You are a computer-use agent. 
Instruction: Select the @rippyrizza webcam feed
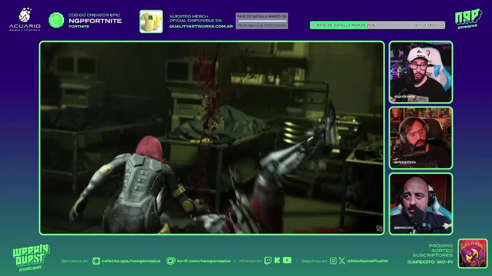421,138
